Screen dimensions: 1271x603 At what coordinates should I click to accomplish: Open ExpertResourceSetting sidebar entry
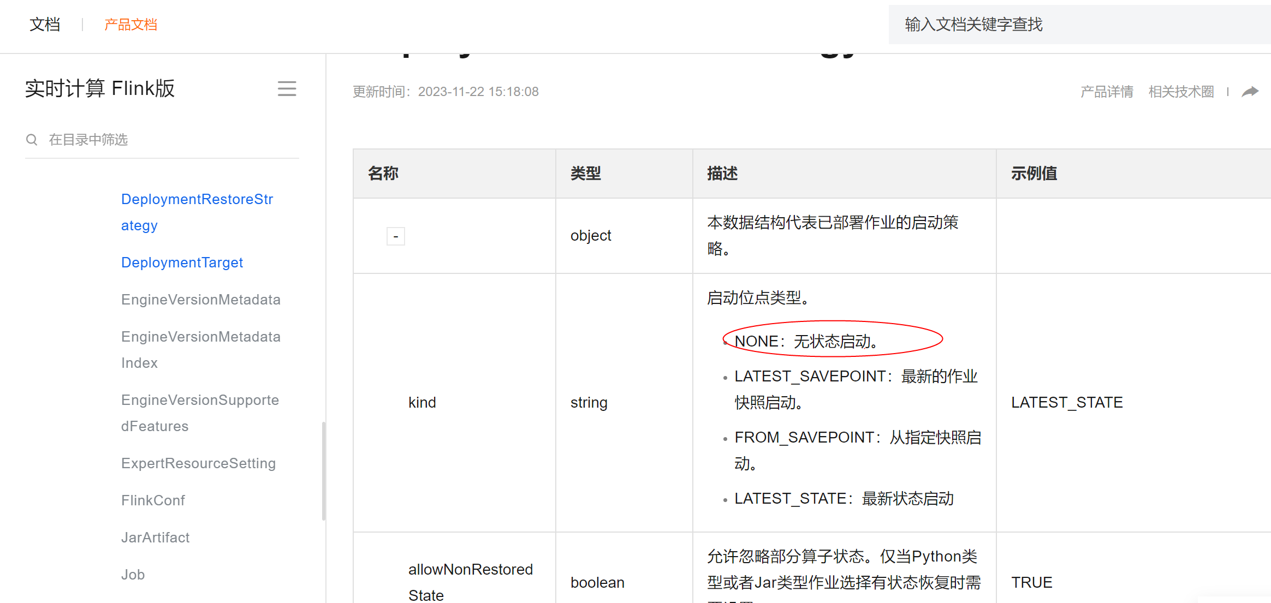[x=198, y=463]
